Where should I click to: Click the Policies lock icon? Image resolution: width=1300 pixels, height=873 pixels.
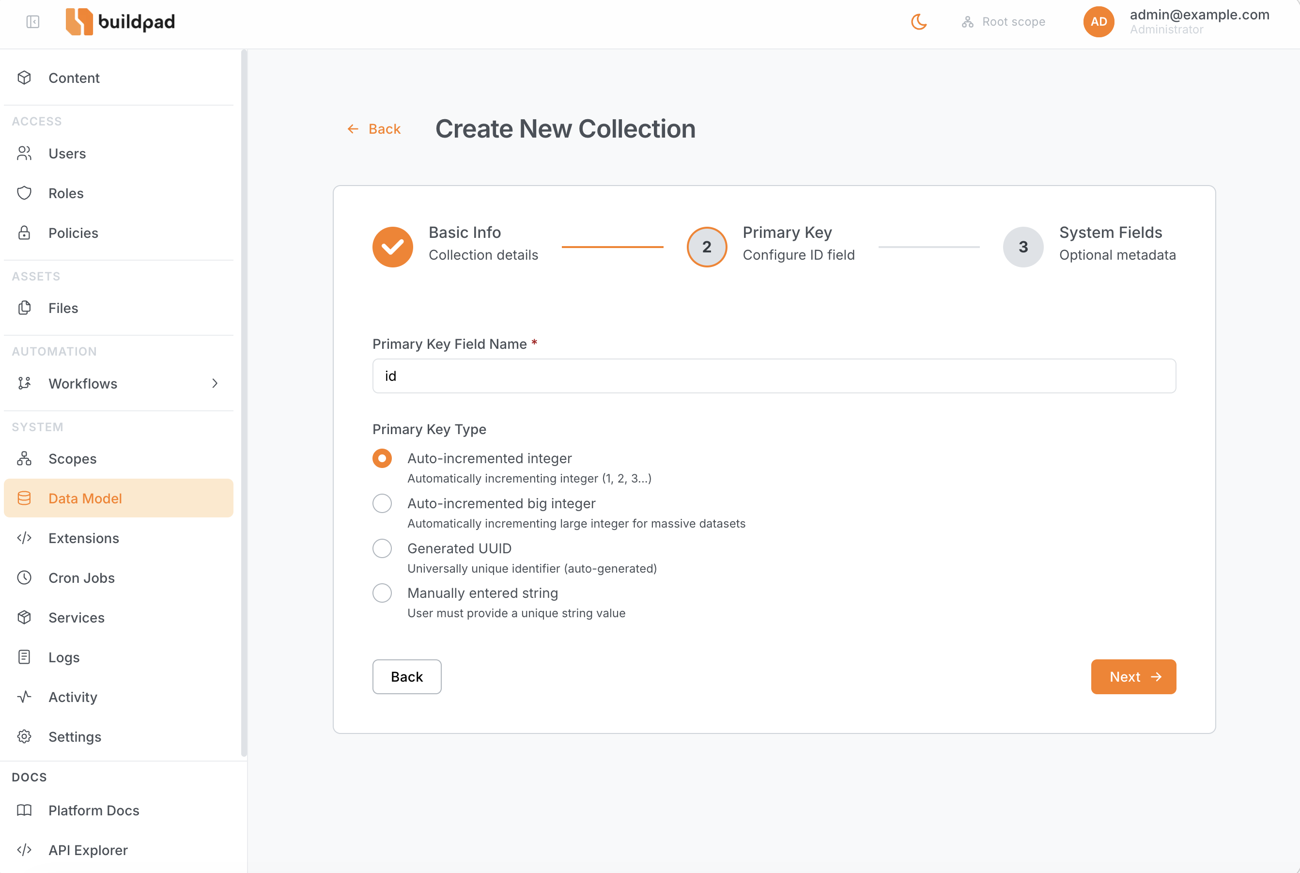tap(24, 232)
